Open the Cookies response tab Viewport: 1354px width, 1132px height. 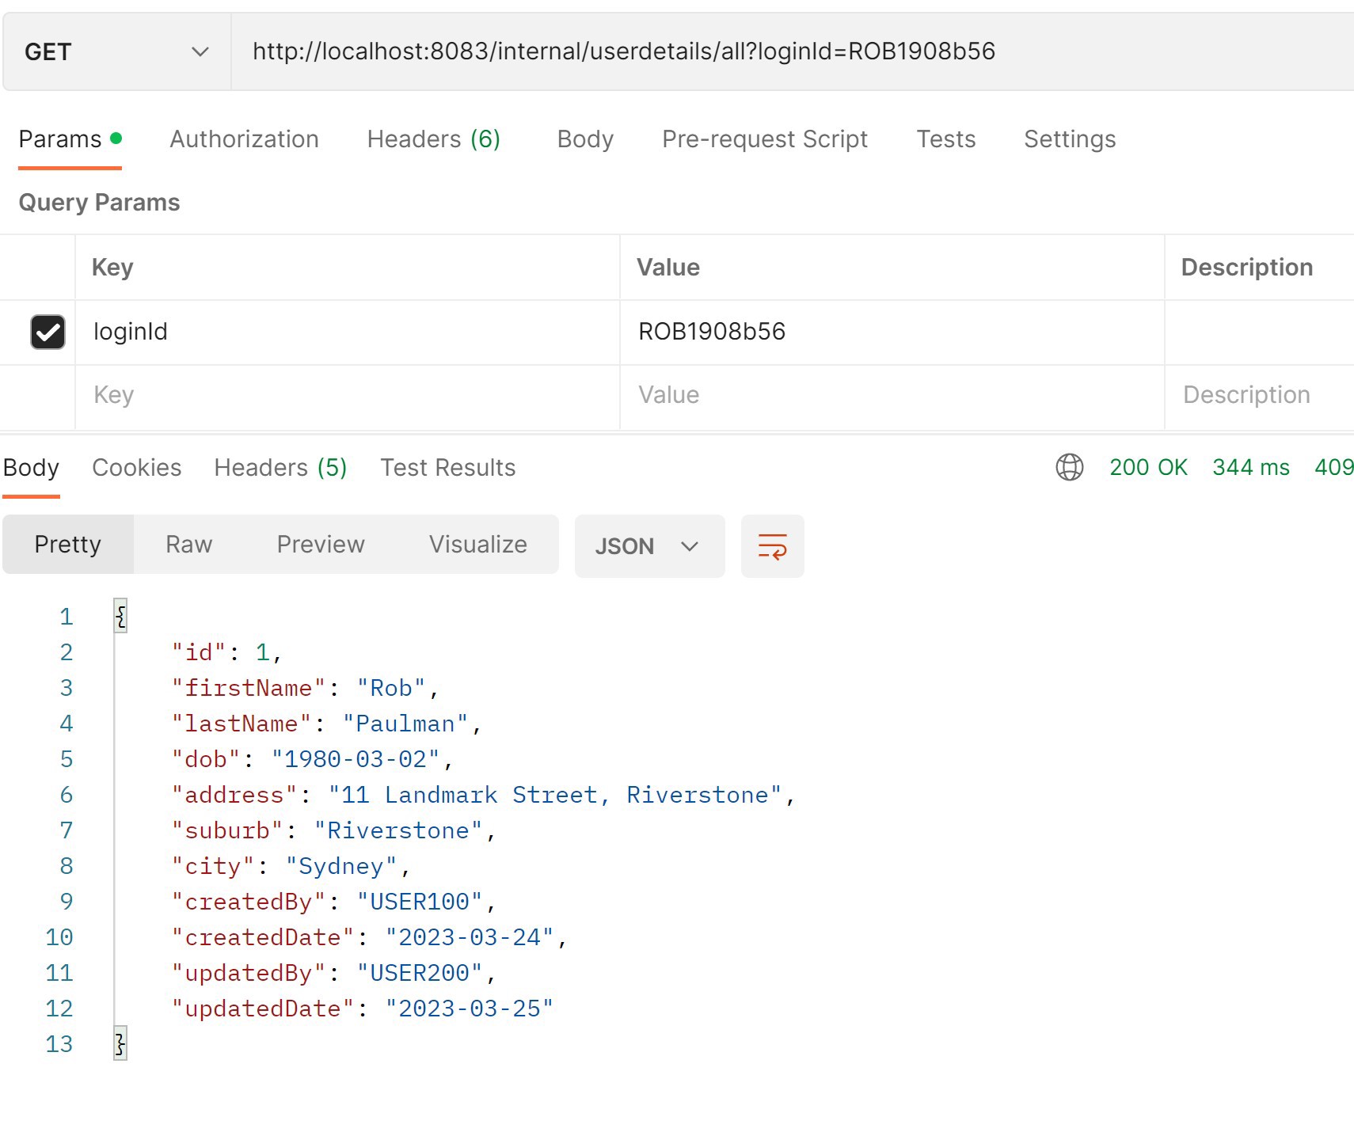click(136, 467)
